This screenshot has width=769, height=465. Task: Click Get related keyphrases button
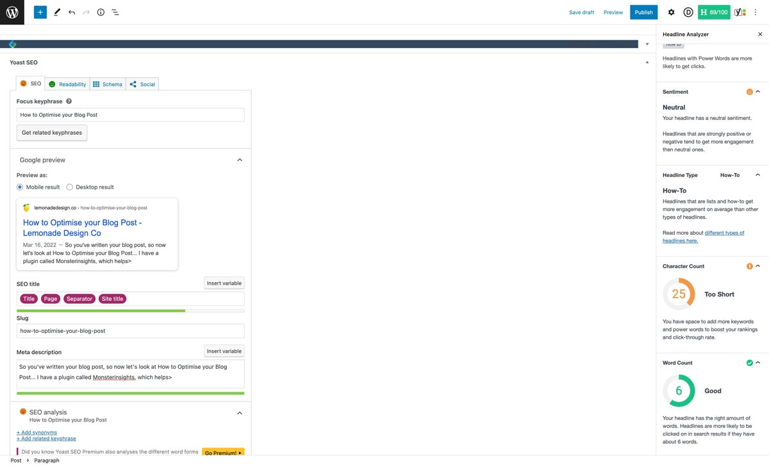click(x=52, y=133)
